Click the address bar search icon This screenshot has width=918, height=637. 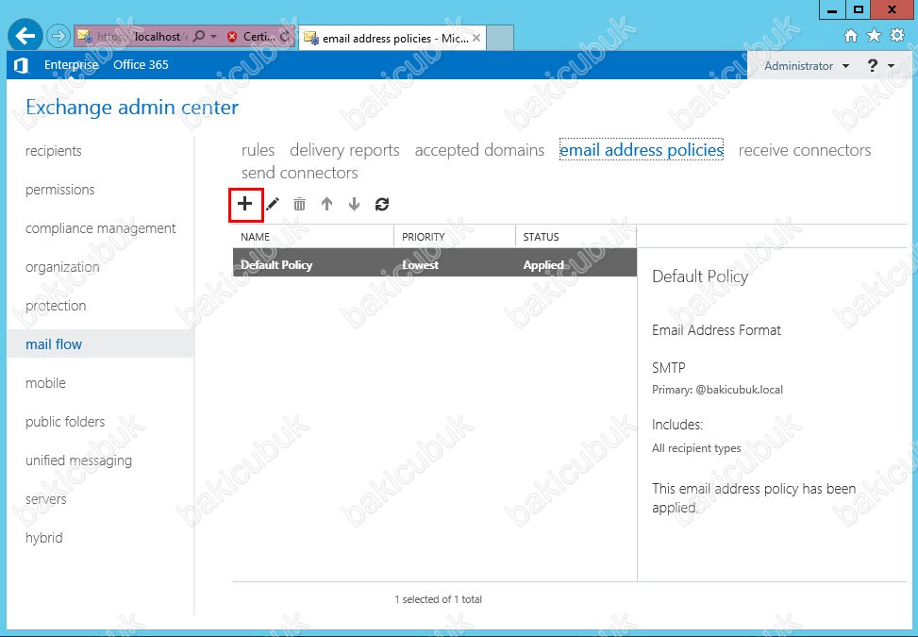199,36
